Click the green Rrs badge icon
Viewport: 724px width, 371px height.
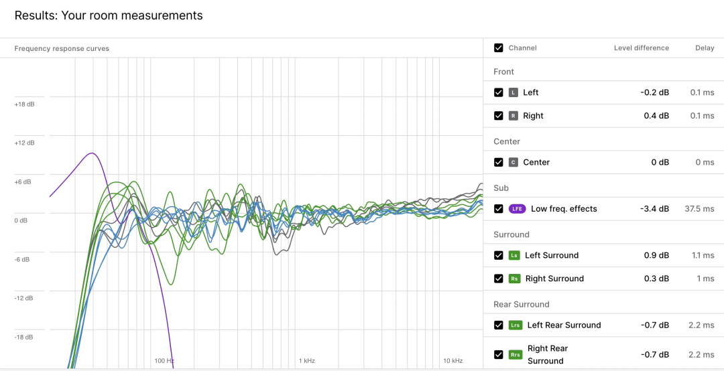pos(516,354)
